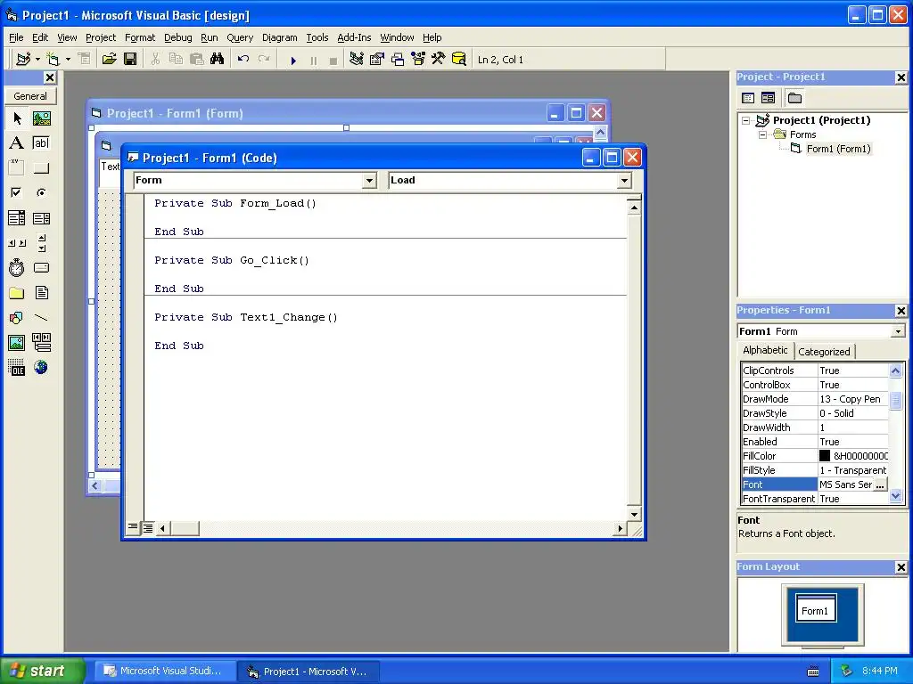Collapse Project1 node in project tree
The height and width of the screenshot is (684, 913).
[746, 120]
